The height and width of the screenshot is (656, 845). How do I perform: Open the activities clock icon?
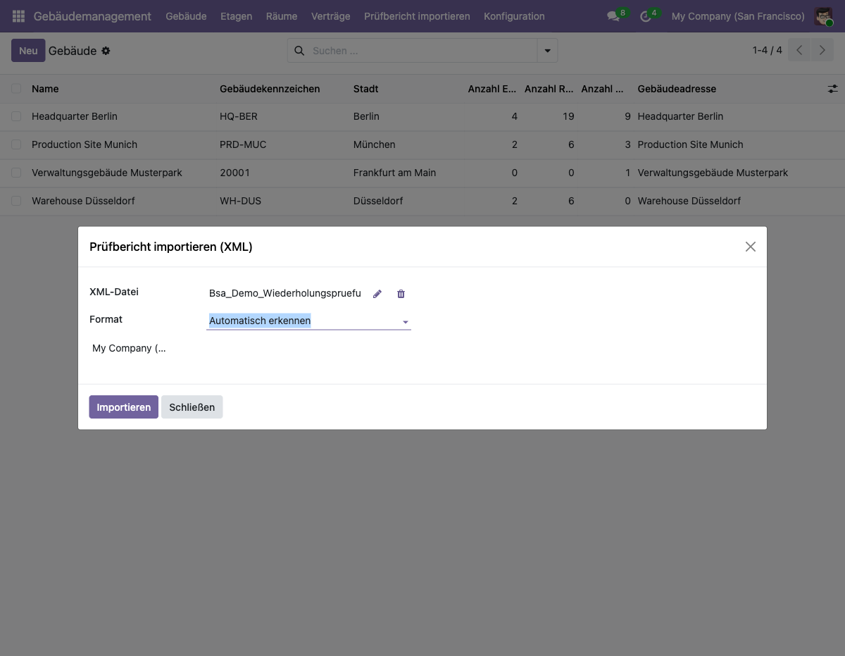pyautogui.click(x=645, y=16)
